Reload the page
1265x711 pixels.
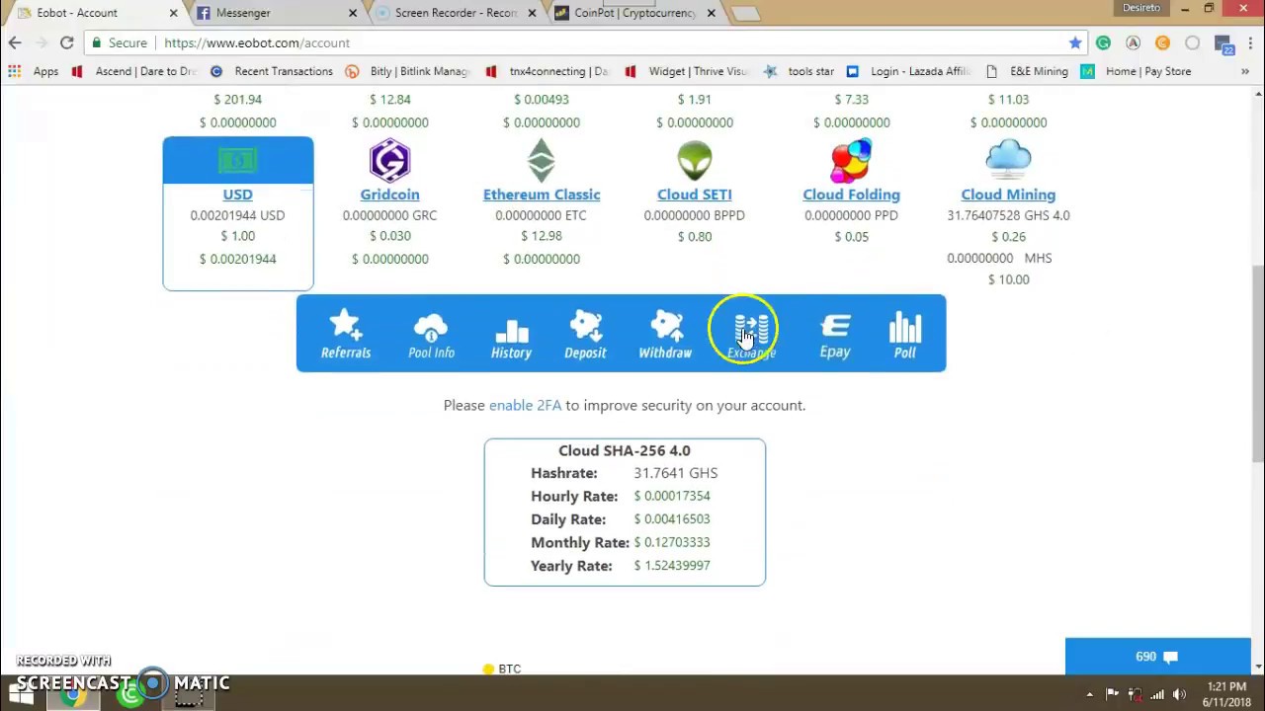66,42
